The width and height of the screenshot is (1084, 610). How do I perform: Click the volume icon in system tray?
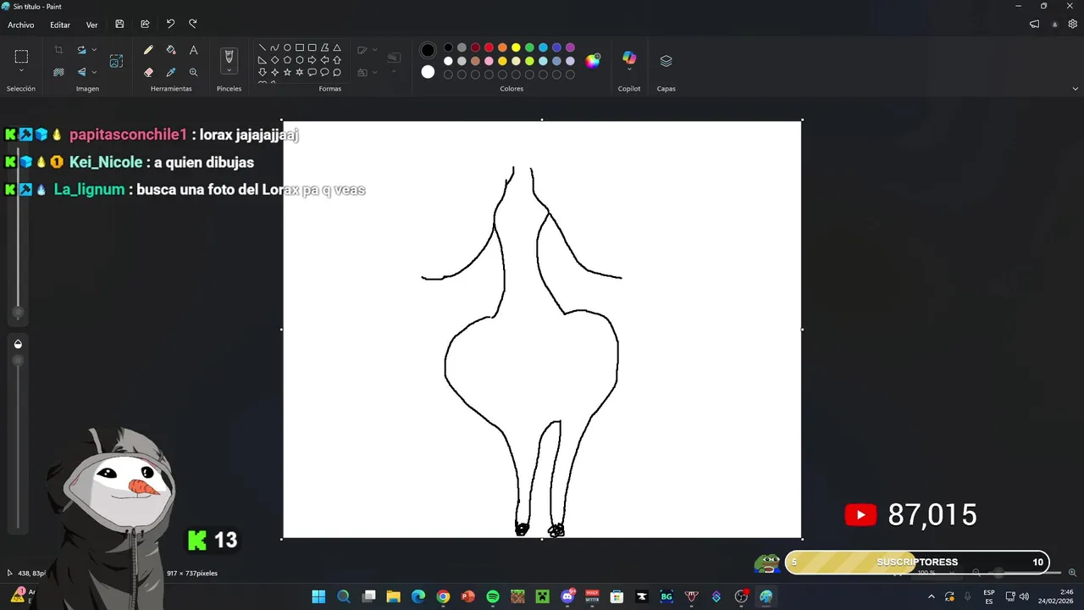(x=1024, y=596)
